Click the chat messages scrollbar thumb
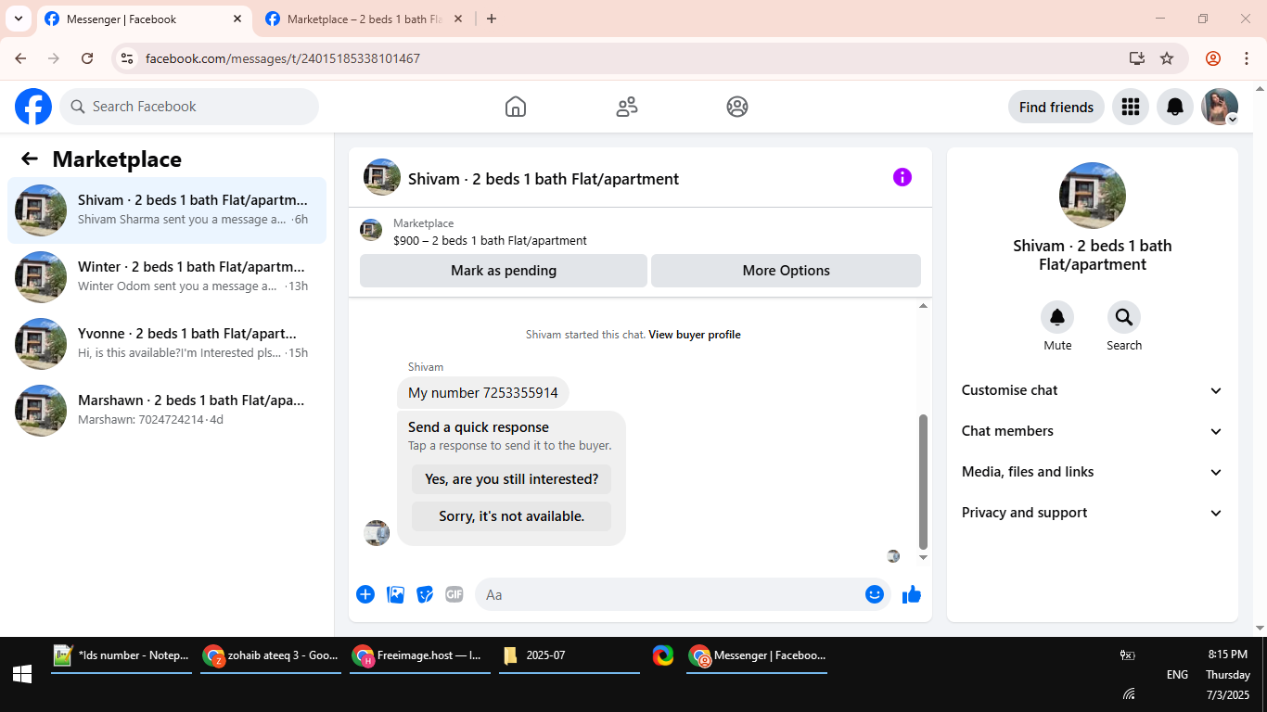The image size is (1267, 712). [923, 482]
